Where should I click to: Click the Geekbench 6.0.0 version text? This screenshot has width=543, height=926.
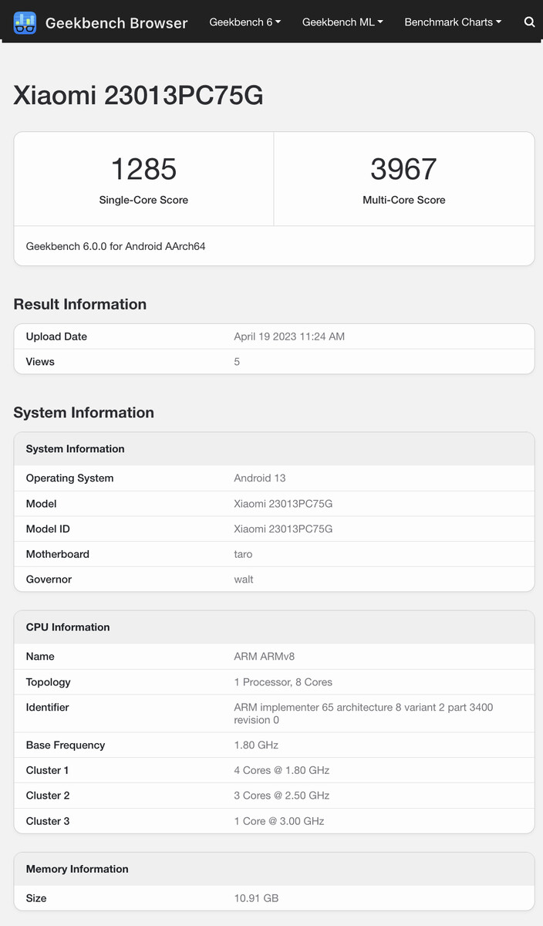(x=116, y=247)
